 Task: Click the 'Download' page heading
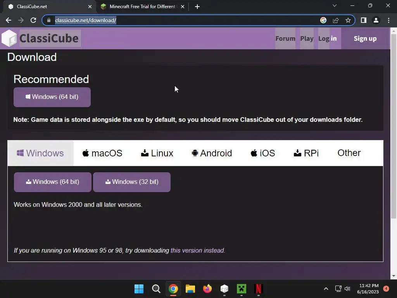[x=32, y=57]
